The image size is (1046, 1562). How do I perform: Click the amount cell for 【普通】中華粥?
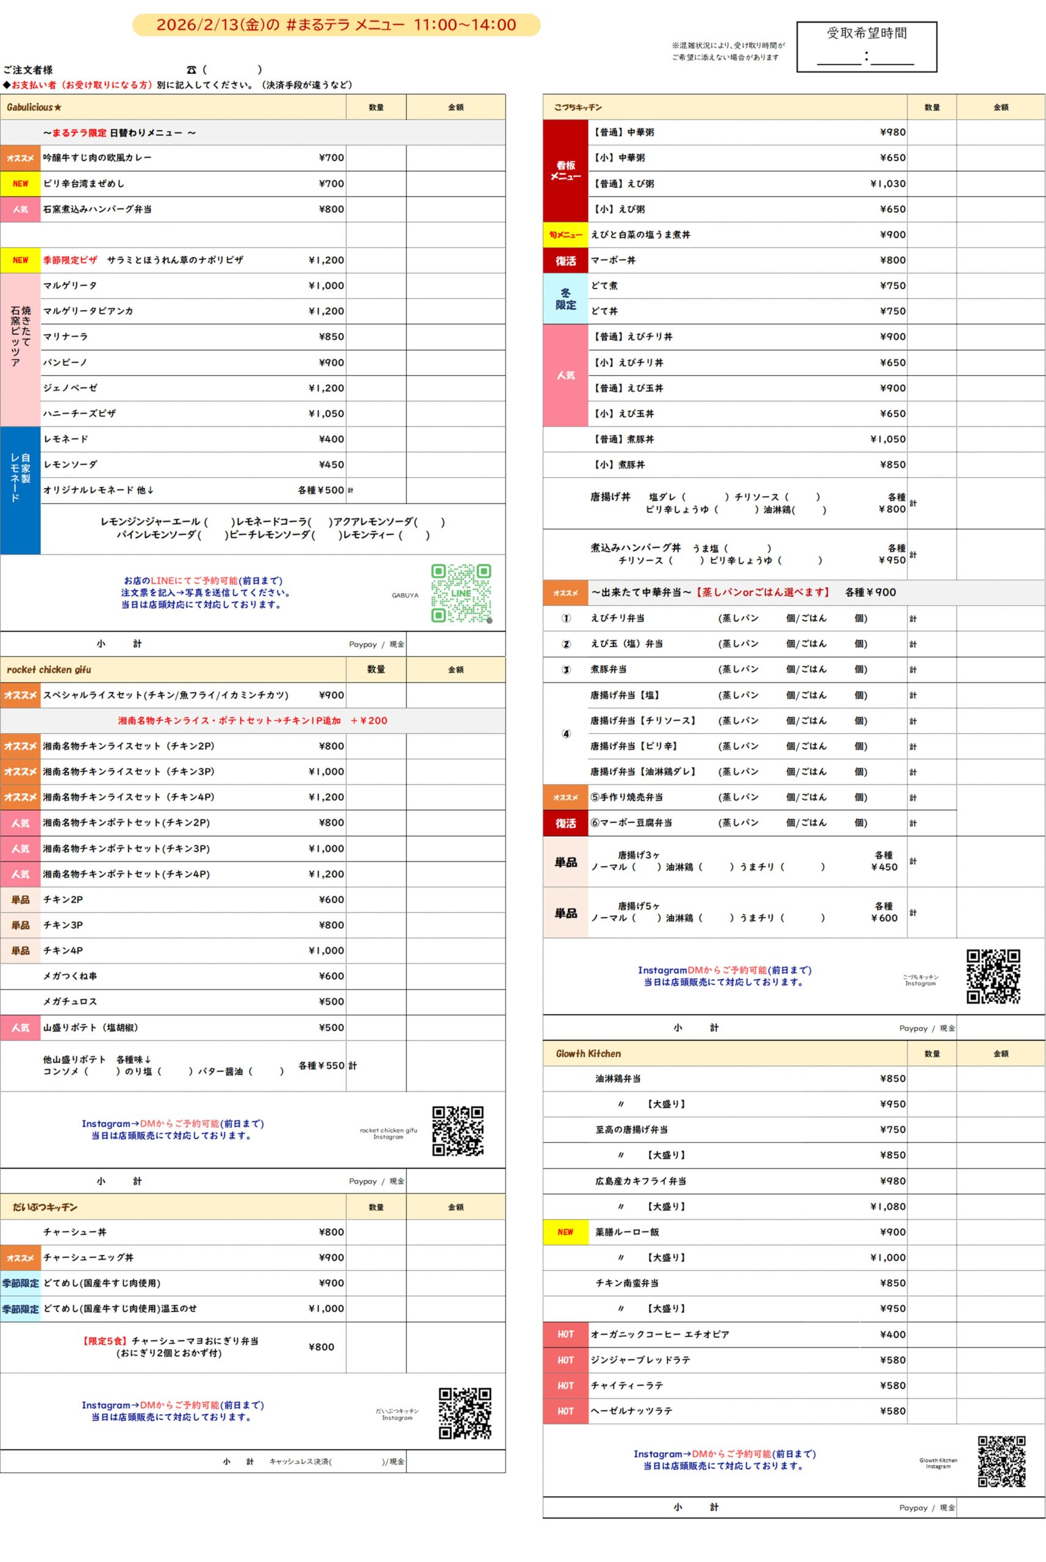point(1000,132)
